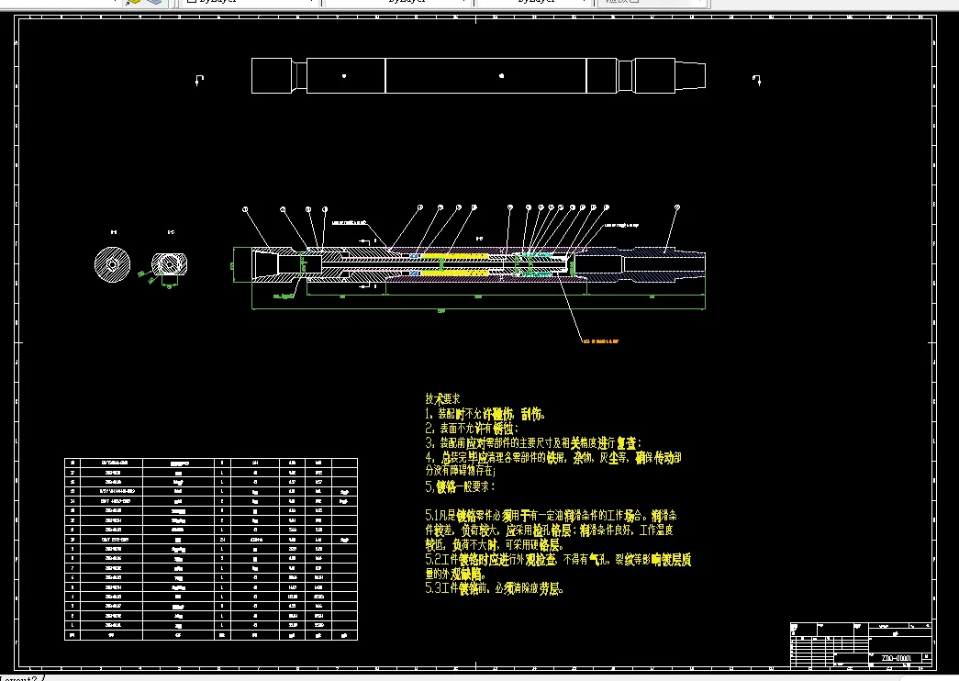The height and width of the screenshot is (681, 959).
Task: Select the green overall length dimension line
Action: pos(478,309)
